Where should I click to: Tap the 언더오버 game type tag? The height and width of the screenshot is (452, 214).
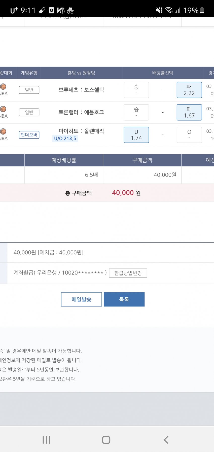point(29,135)
